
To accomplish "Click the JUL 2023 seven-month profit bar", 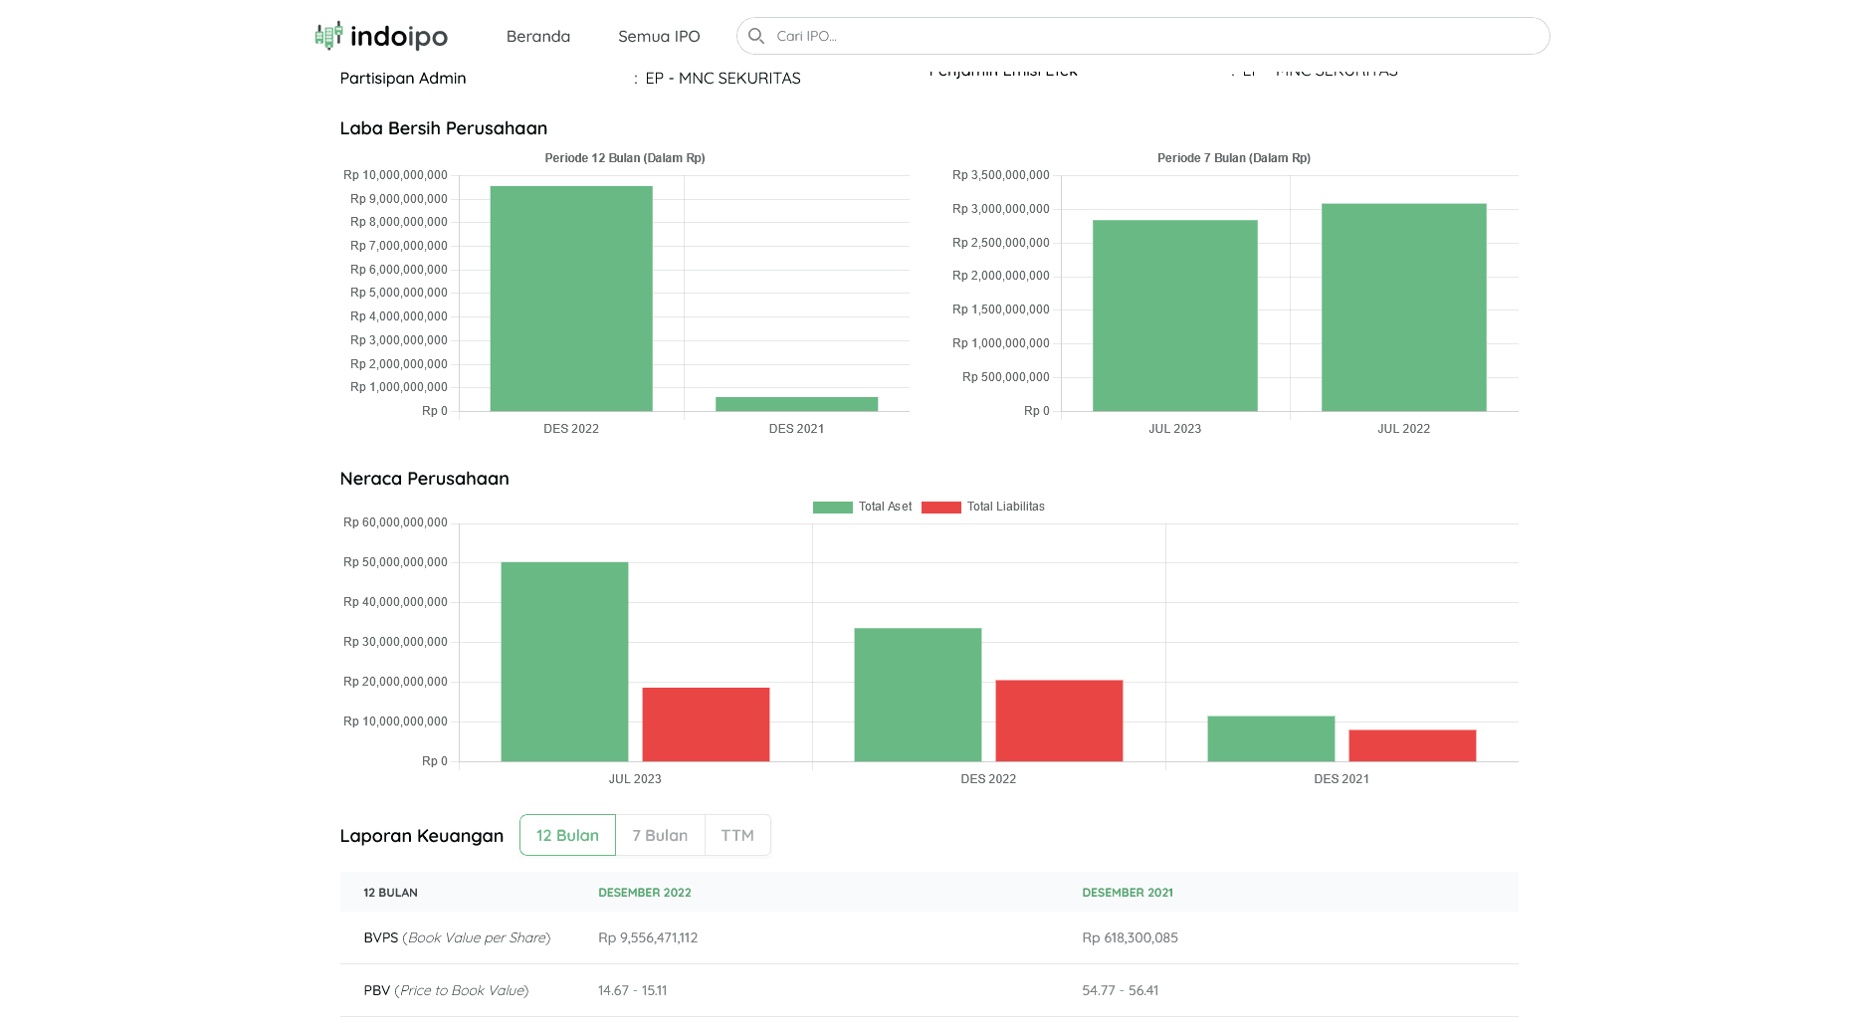I will [x=1175, y=315].
